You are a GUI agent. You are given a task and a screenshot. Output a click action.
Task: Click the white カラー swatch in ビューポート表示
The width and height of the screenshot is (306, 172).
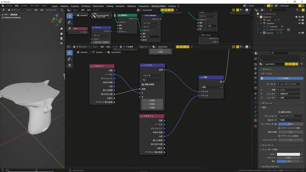(x=288, y=154)
